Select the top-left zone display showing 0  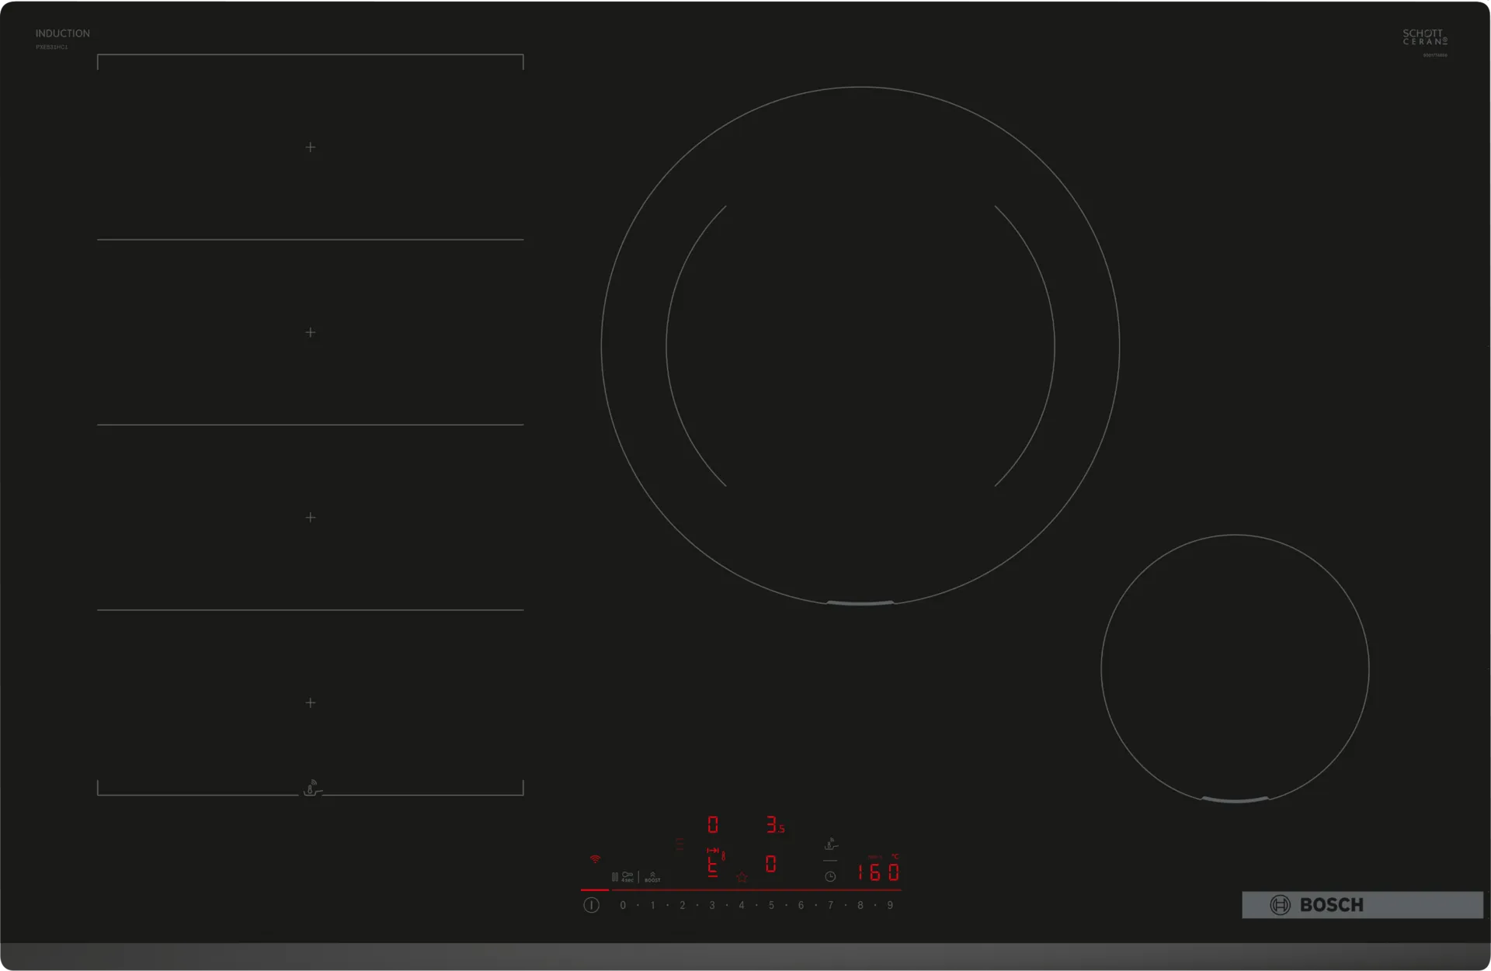point(713,824)
